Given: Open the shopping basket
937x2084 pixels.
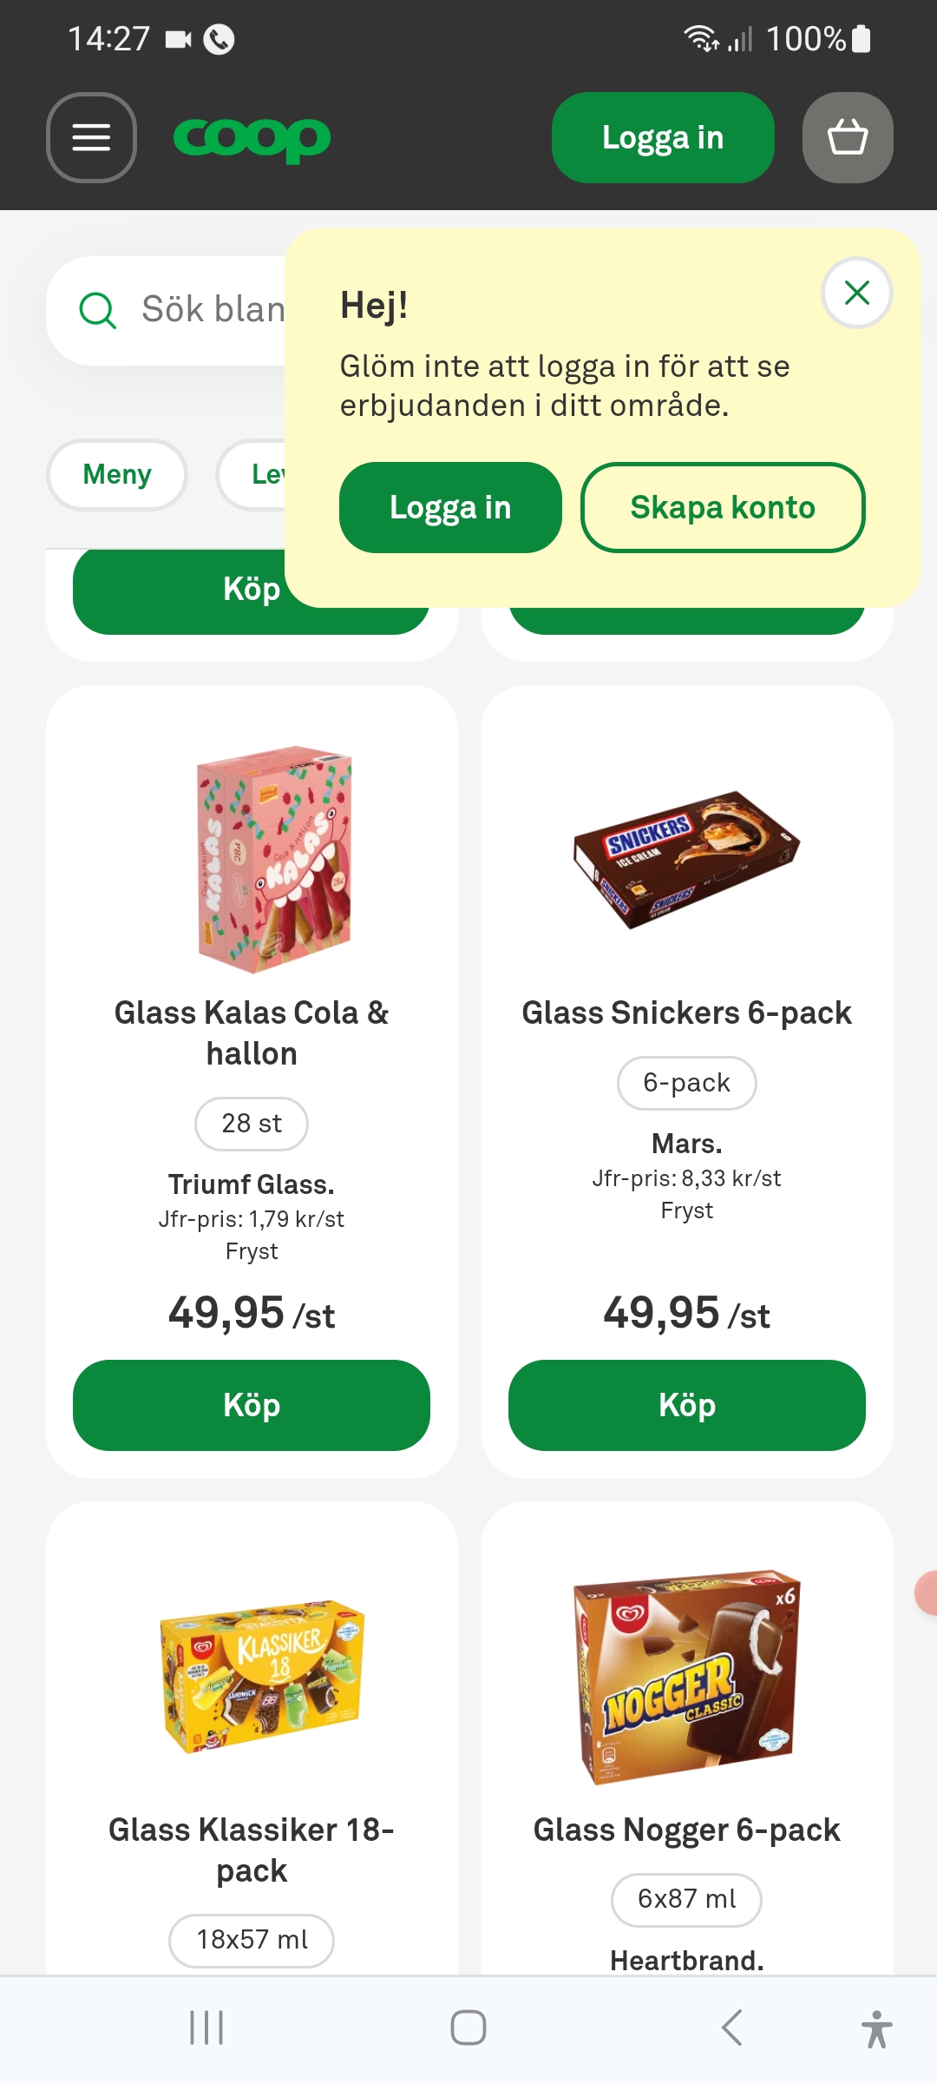Looking at the screenshot, I should 848,137.
